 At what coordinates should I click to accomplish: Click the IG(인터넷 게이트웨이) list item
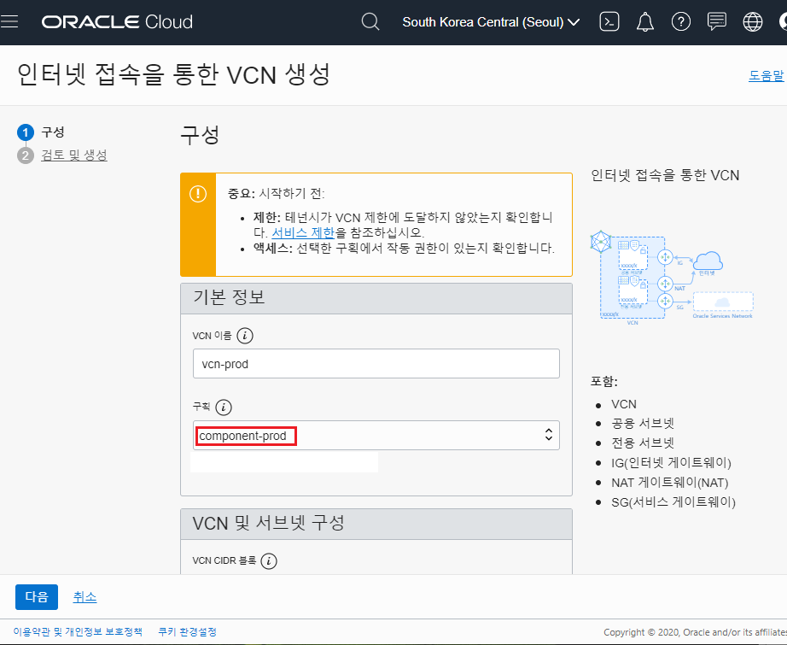pyautogui.click(x=671, y=463)
